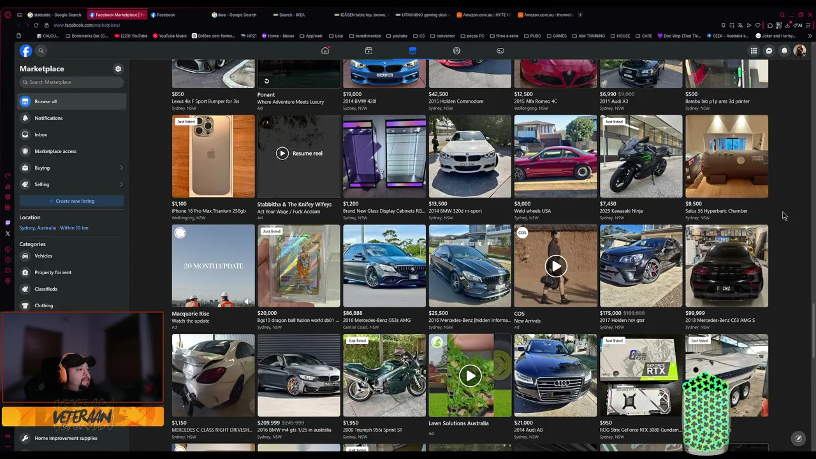816x459 pixels.
Task: Open the Clothing category
Action: pyautogui.click(x=71, y=305)
